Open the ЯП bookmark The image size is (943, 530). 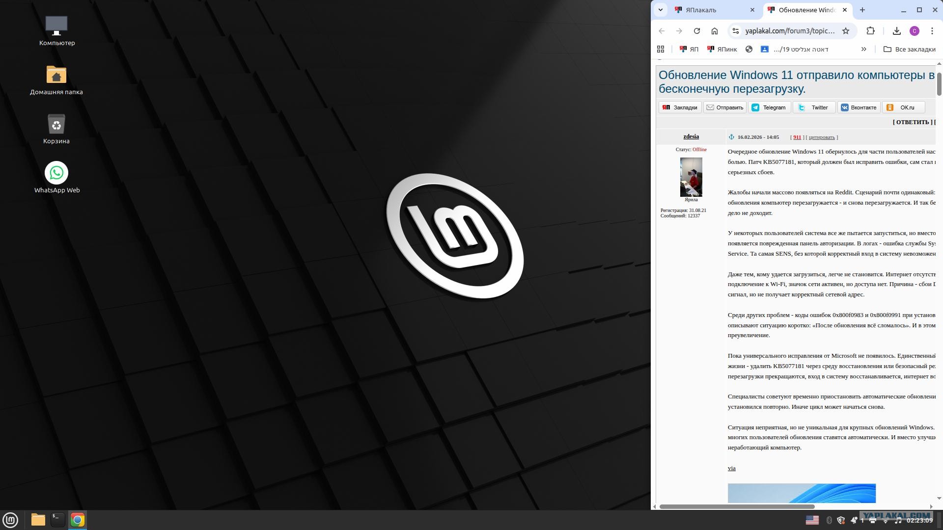pos(689,49)
